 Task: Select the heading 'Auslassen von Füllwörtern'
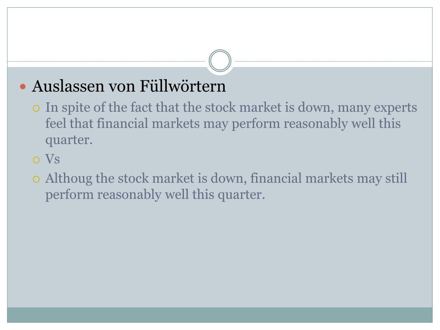coord(129,86)
